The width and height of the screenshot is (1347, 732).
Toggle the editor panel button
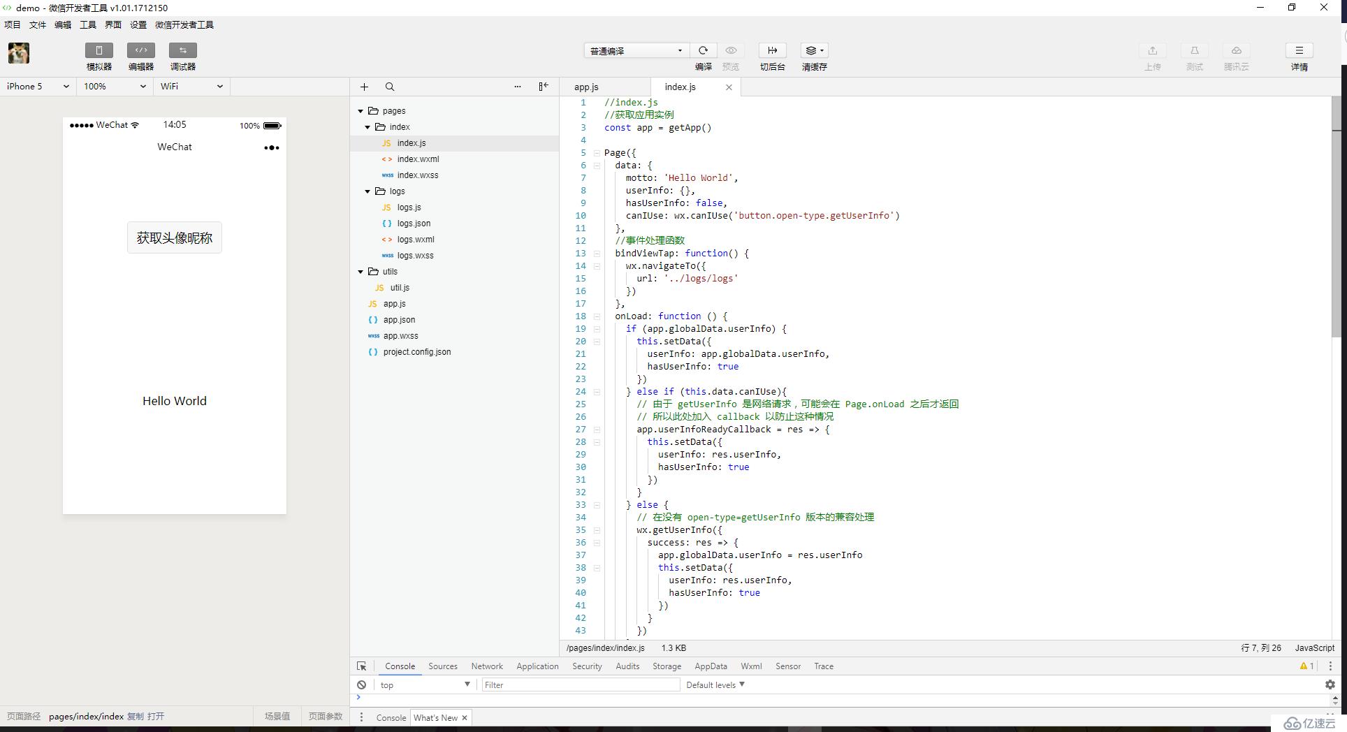click(141, 50)
